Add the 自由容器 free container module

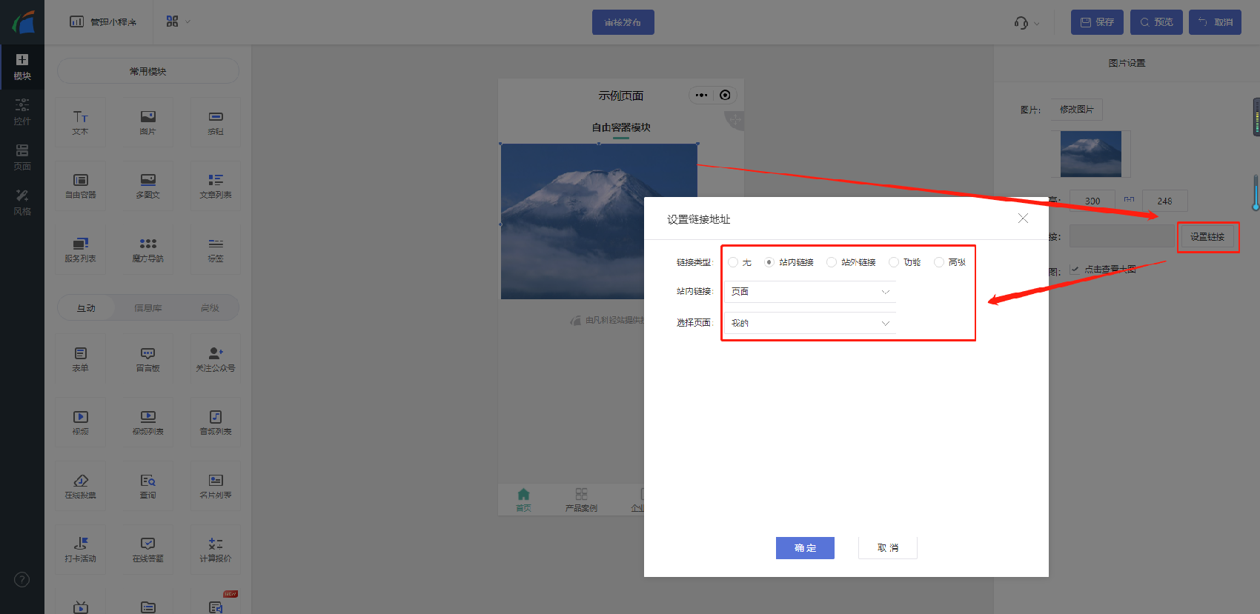[80, 186]
